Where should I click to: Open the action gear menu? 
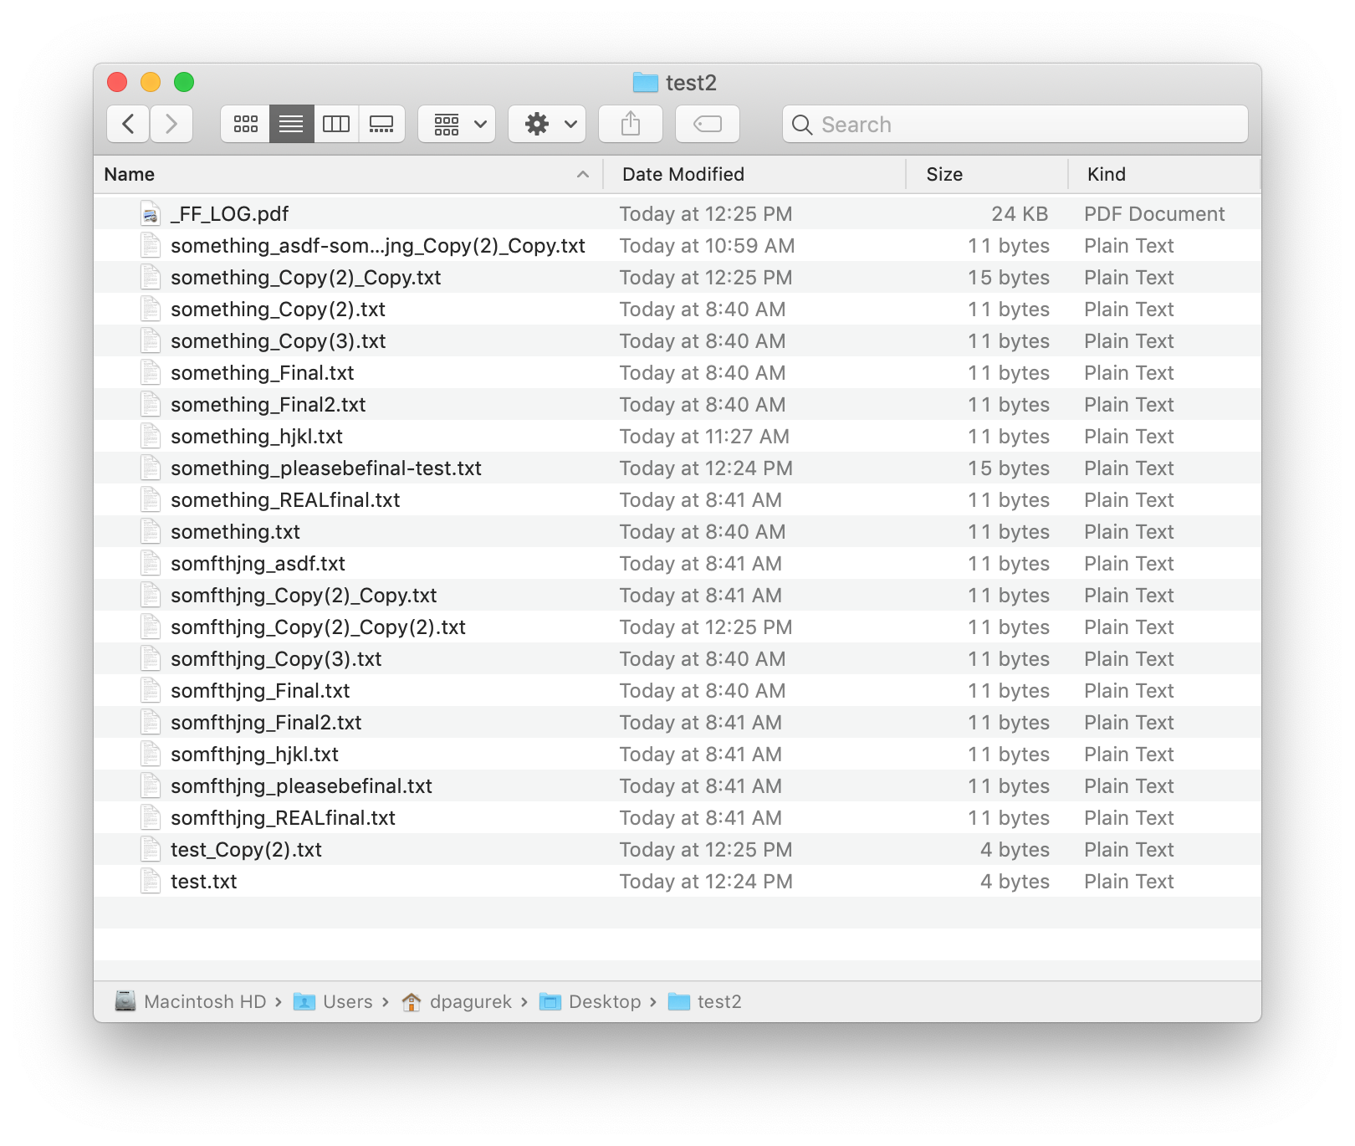pos(547,124)
